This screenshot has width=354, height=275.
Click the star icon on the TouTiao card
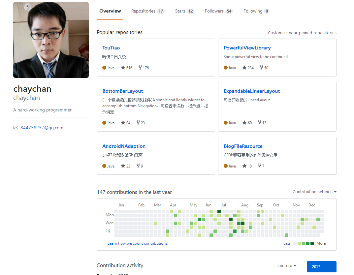coord(123,68)
